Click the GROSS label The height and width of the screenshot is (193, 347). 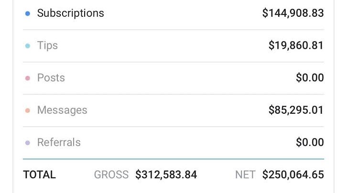coord(111,175)
